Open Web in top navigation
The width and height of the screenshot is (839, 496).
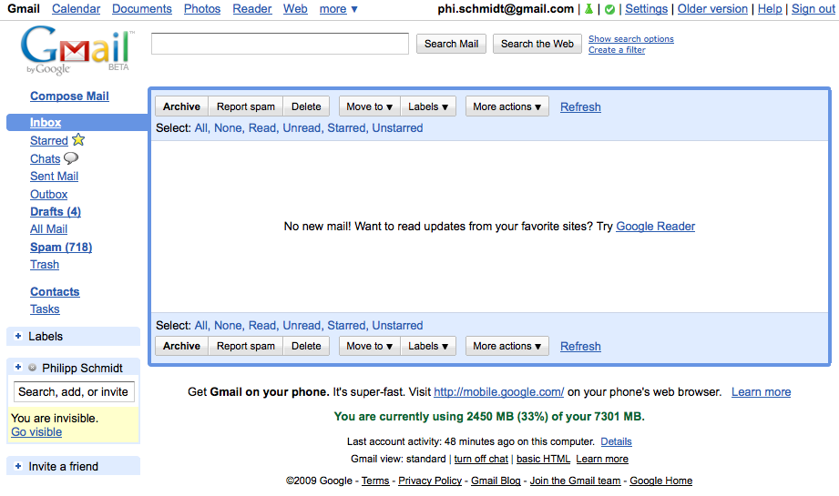(295, 9)
